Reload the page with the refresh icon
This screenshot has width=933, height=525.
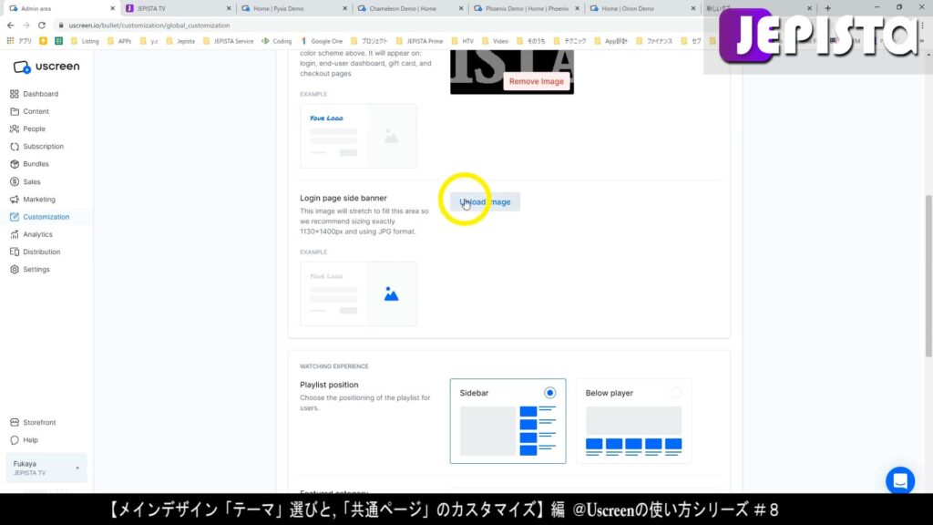(x=42, y=26)
